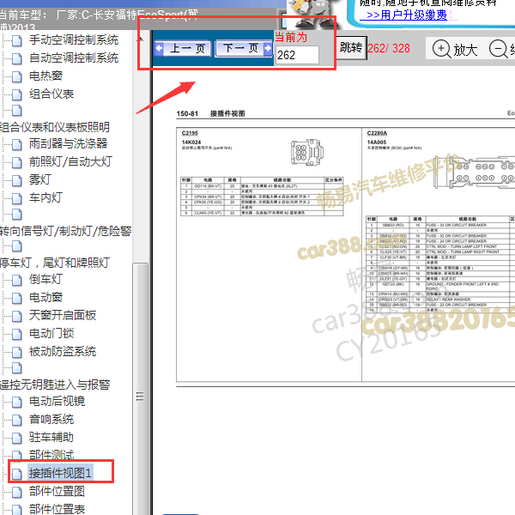Image resolution: width=515 pixels, height=515 pixels.
Task: Select 部件测试 in the tree
Action: [51, 455]
